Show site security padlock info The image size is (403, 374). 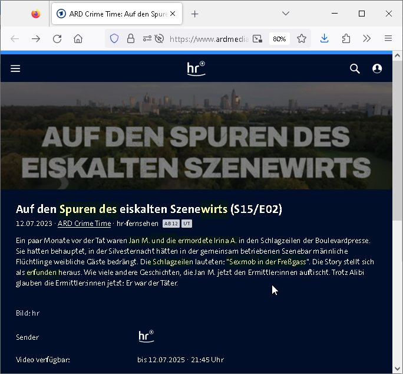[x=131, y=39]
